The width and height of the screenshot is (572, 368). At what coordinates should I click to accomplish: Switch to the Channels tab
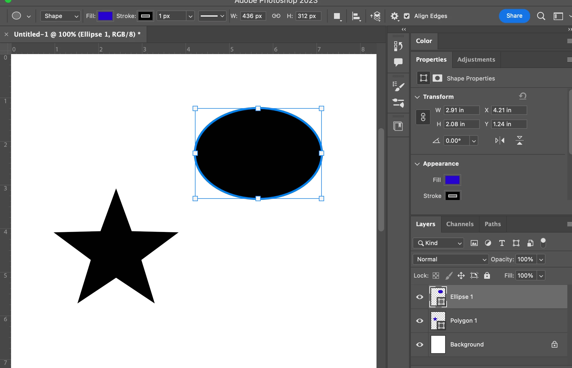[460, 224]
